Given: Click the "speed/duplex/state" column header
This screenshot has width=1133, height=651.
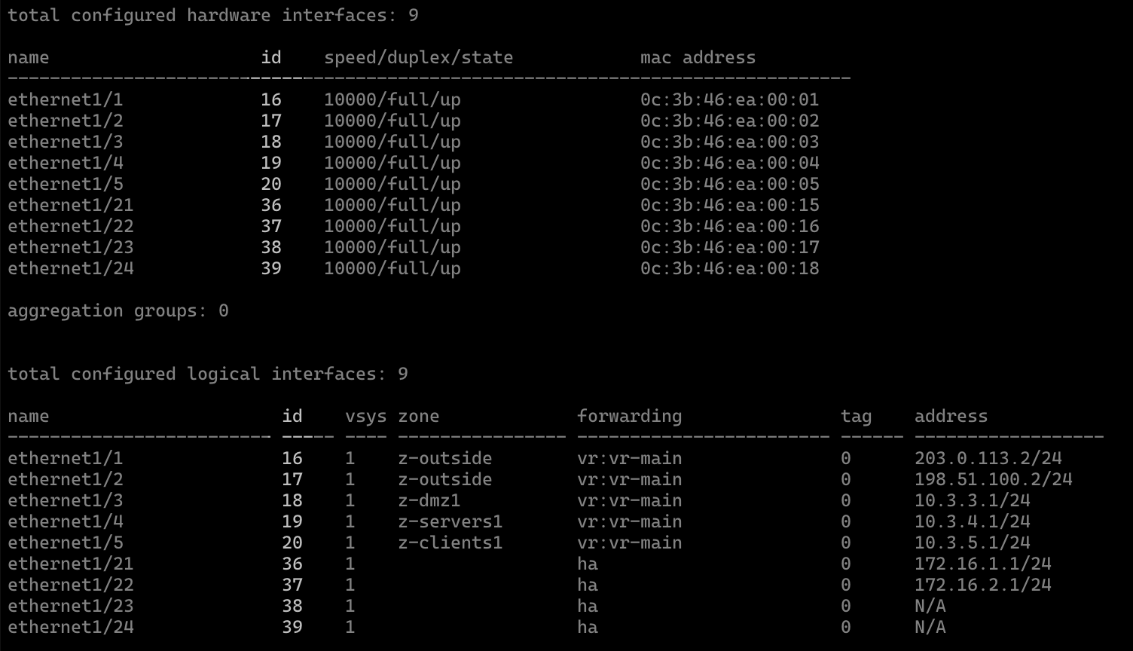Looking at the screenshot, I should (x=418, y=57).
